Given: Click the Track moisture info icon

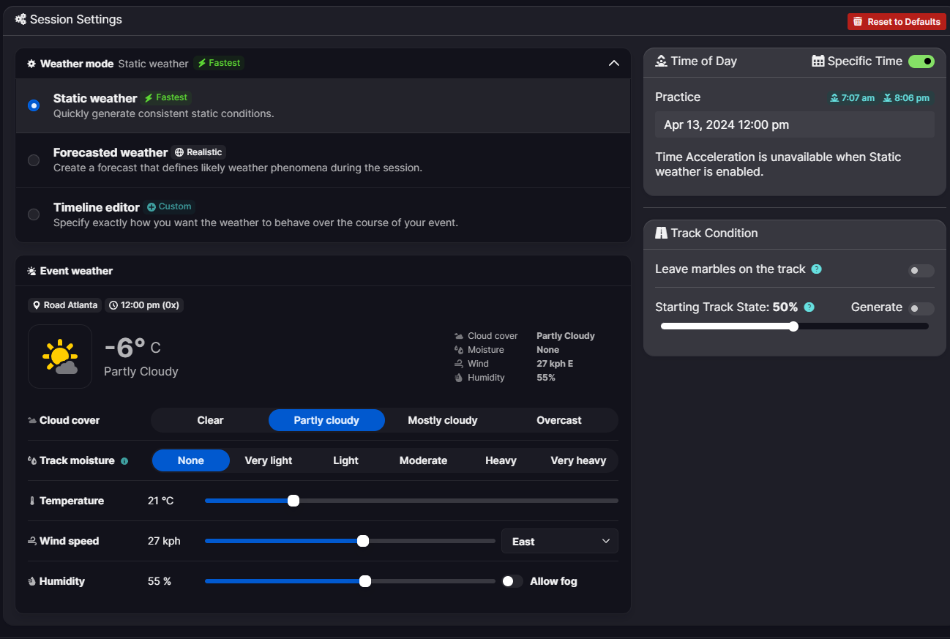Looking at the screenshot, I should pos(124,461).
